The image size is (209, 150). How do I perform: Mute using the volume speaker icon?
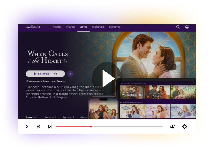coord(173,126)
